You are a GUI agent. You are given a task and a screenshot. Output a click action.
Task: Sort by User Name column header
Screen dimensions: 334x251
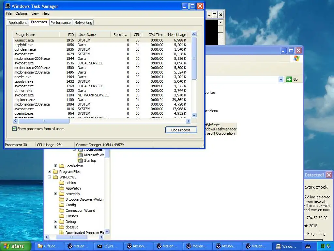click(x=93, y=35)
